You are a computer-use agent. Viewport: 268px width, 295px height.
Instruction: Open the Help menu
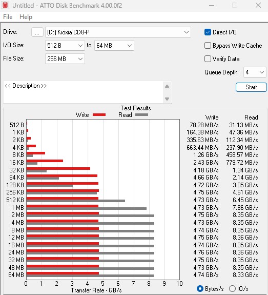pyautogui.click(x=26, y=17)
